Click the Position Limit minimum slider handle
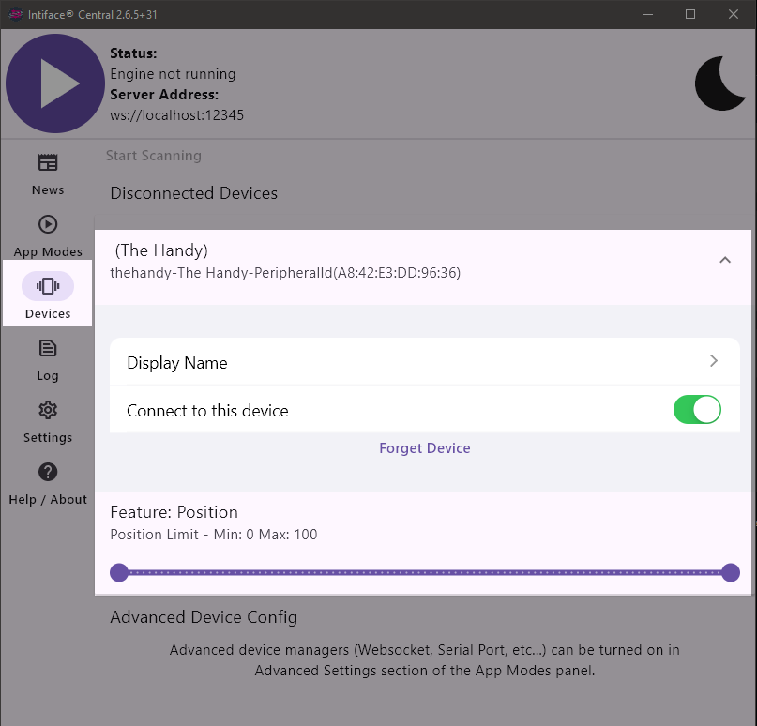Screen dimensions: 757x726 pos(119,572)
